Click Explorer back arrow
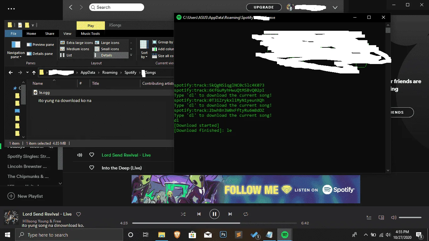 coord(11,72)
